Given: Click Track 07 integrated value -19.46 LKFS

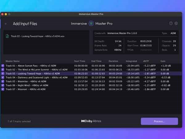Looking at the screenshot, I should [x=133, y=89].
